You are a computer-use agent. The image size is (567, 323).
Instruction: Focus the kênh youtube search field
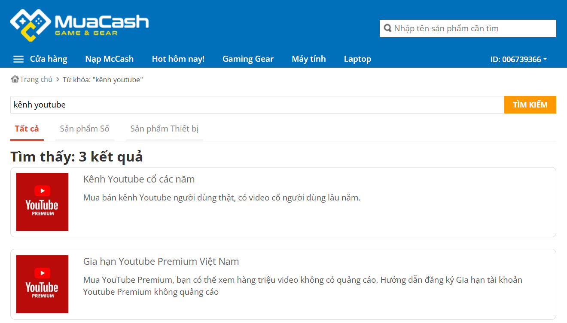tap(257, 105)
